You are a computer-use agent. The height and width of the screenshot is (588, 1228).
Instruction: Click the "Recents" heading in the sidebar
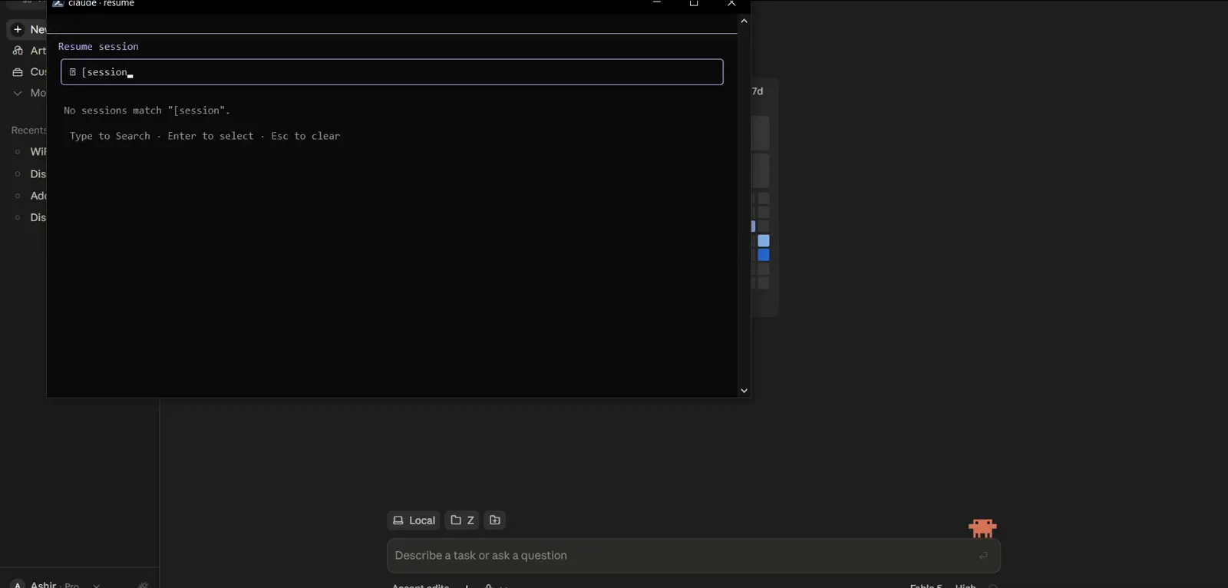pyautogui.click(x=29, y=130)
